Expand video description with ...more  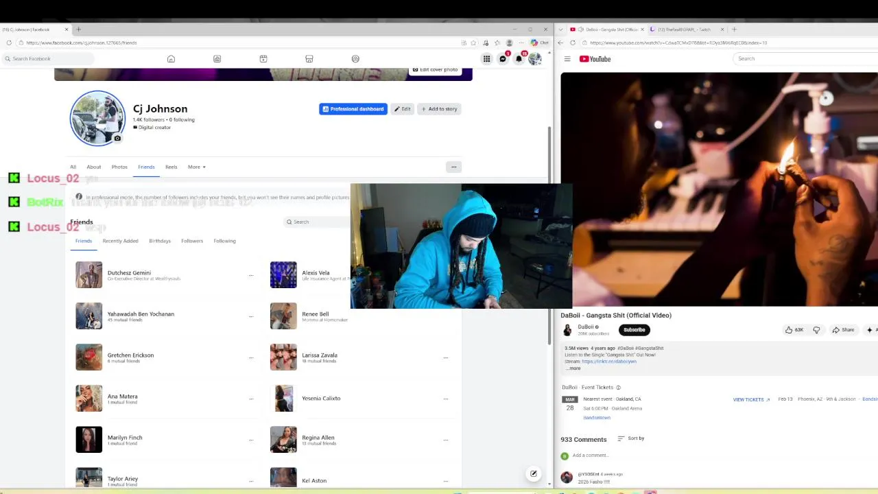573,368
